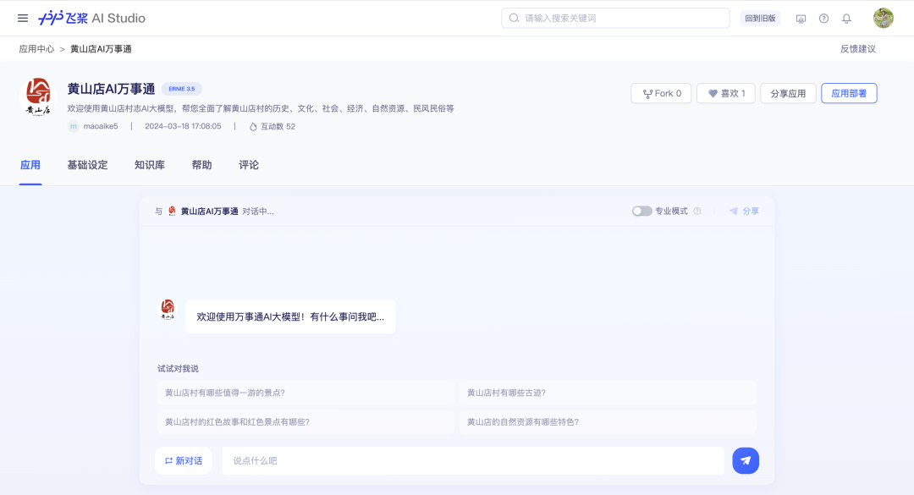Select suggestion 黄山店村有哪些值得一游的景点?
This screenshot has width=914, height=495.
pyautogui.click(x=306, y=393)
